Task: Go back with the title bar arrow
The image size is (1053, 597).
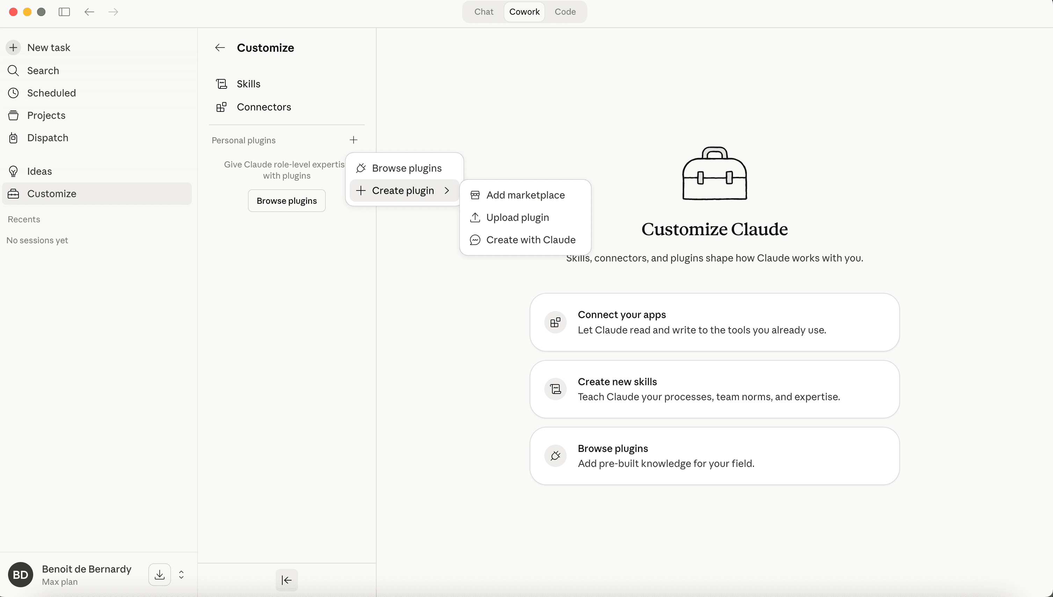Action: pos(89,12)
